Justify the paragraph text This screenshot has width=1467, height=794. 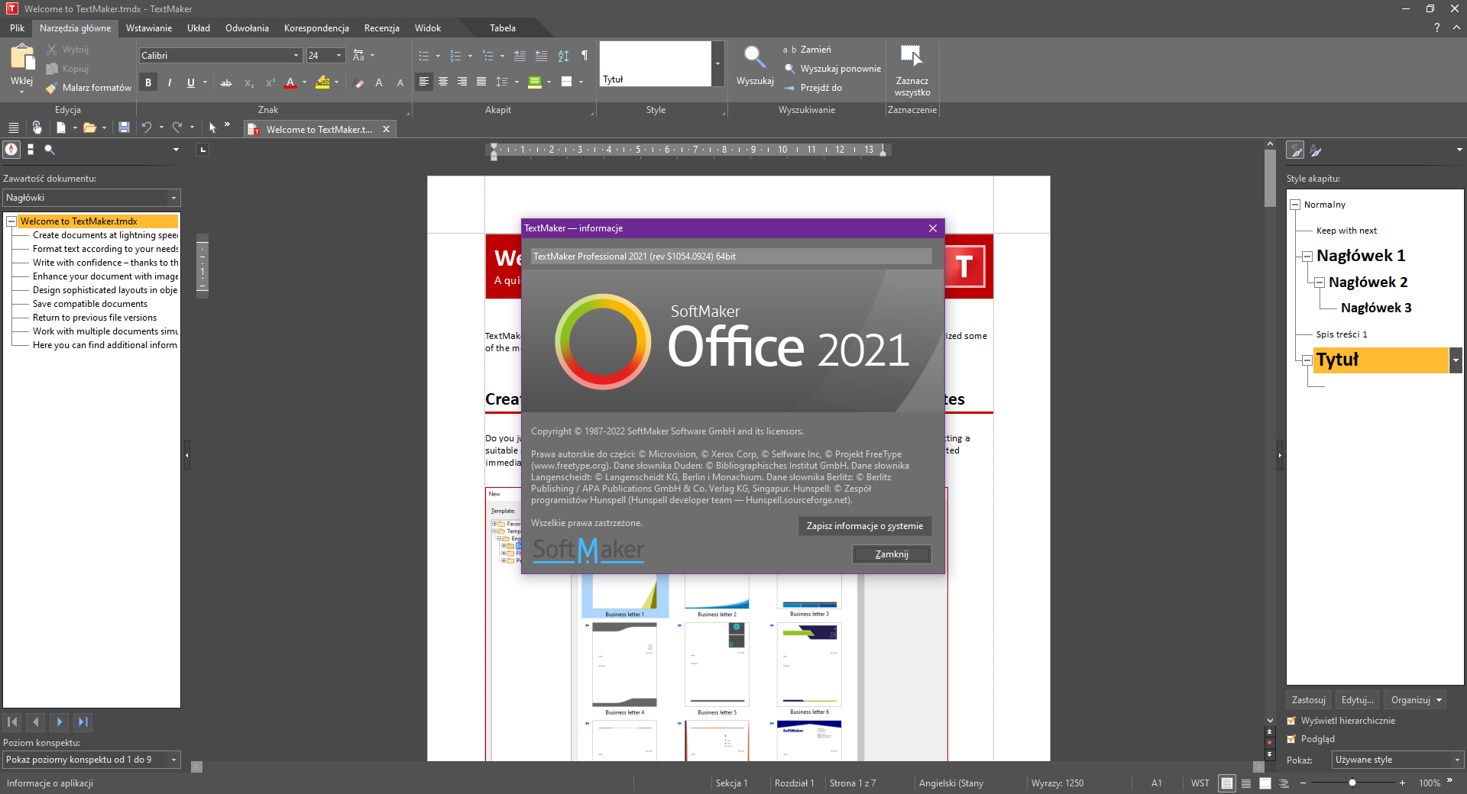coord(481,82)
